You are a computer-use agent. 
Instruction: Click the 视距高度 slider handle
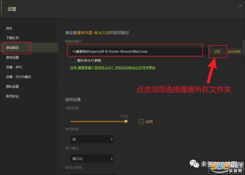point(126,121)
